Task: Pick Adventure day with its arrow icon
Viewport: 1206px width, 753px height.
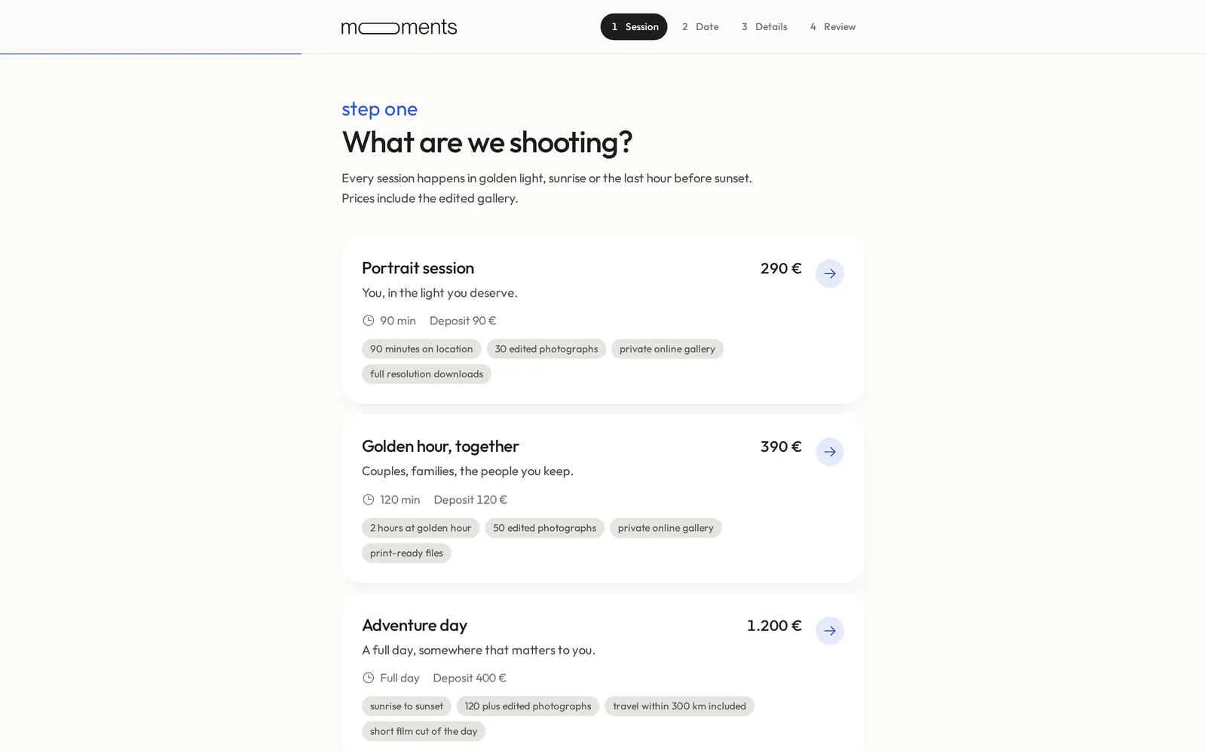Action: 829,630
